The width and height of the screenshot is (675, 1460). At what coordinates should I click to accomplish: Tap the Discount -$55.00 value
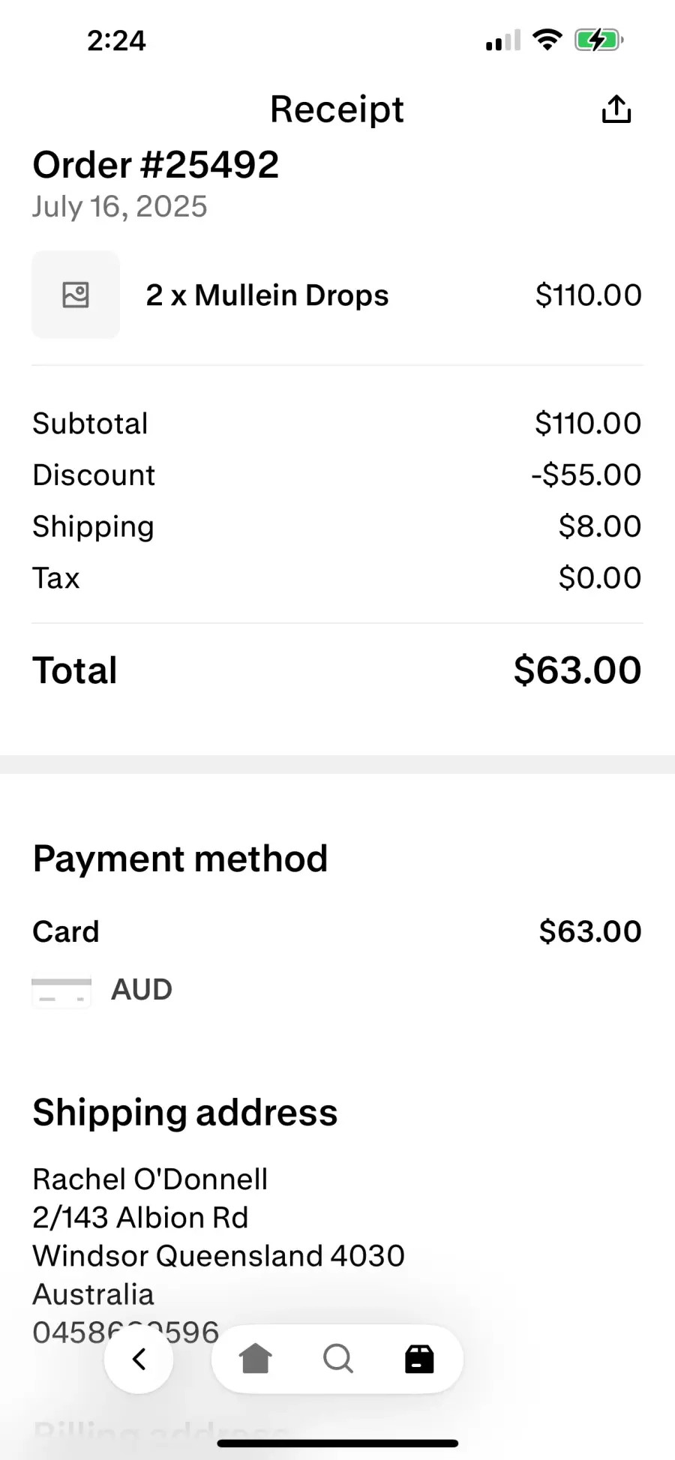tap(586, 475)
